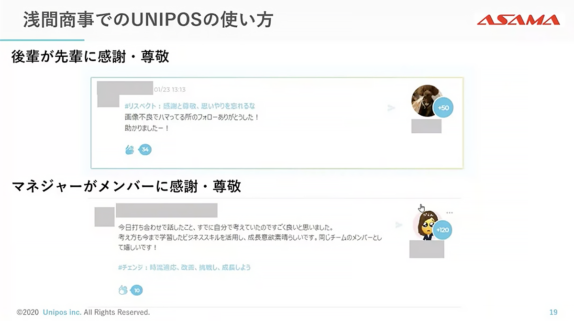This screenshot has width=574, height=321.
Task: Click the #チェンジ hashtag link
Action: tap(184, 267)
